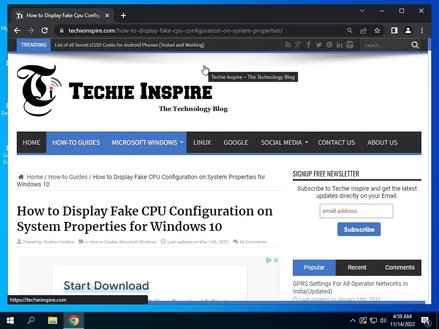This screenshot has height=329, width=439.
Task: Open author Roshan Karkera's posts
Action: pos(59,242)
